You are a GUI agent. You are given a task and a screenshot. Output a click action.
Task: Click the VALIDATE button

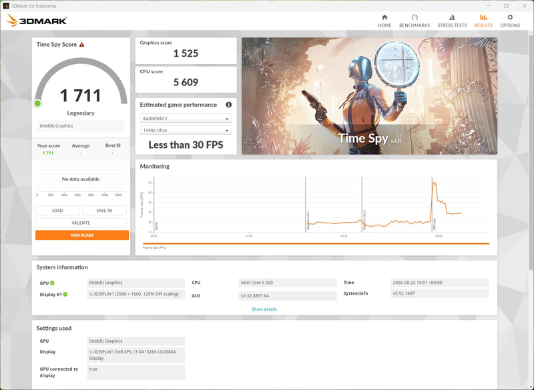[81, 223]
